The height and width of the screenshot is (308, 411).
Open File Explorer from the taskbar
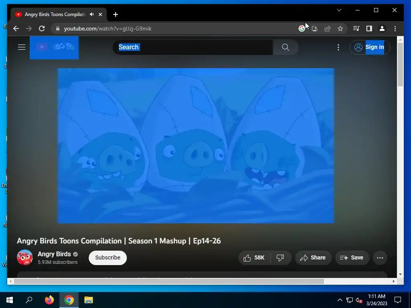(x=89, y=300)
